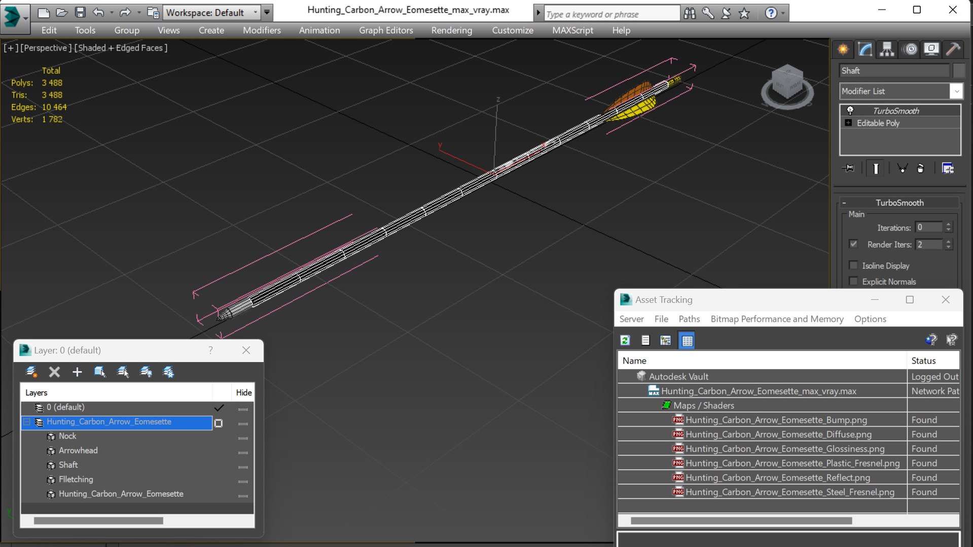Click the binoculars search icon
973x547 pixels.
click(x=690, y=13)
